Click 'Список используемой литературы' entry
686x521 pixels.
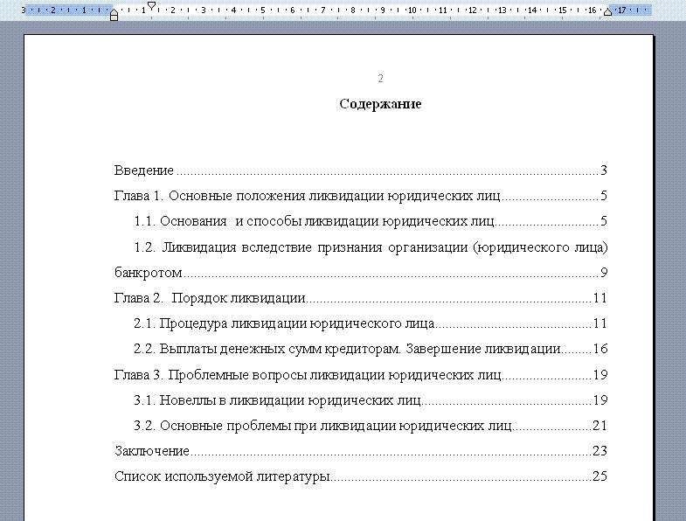(222, 476)
